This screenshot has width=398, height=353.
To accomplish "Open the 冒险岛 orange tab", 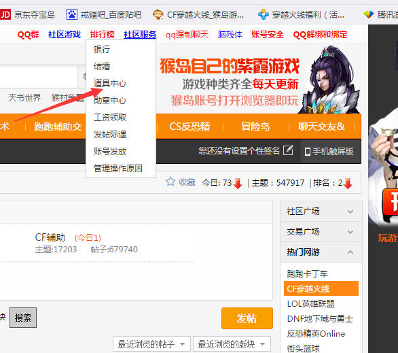I will (x=255, y=127).
